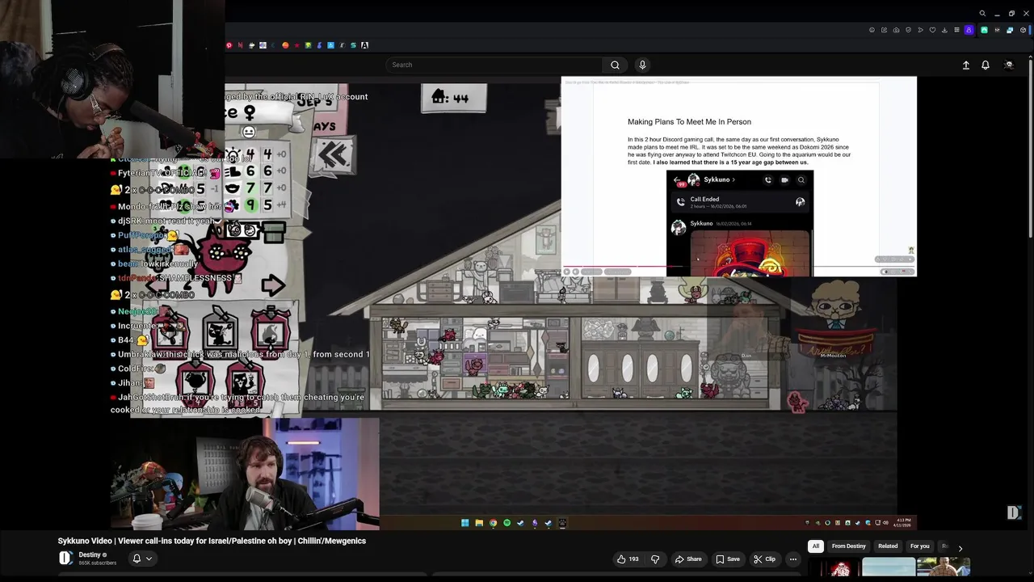Open the browser send/flow arrow icon

point(920,30)
